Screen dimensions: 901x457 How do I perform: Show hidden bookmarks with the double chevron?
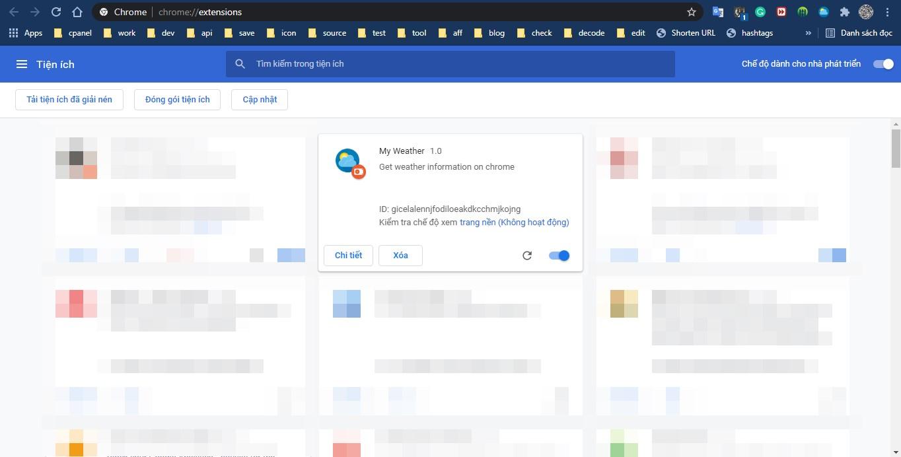click(x=808, y=33)
